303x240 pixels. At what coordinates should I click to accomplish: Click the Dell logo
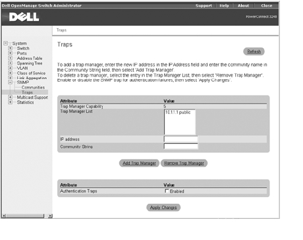[x=24, y=17]
